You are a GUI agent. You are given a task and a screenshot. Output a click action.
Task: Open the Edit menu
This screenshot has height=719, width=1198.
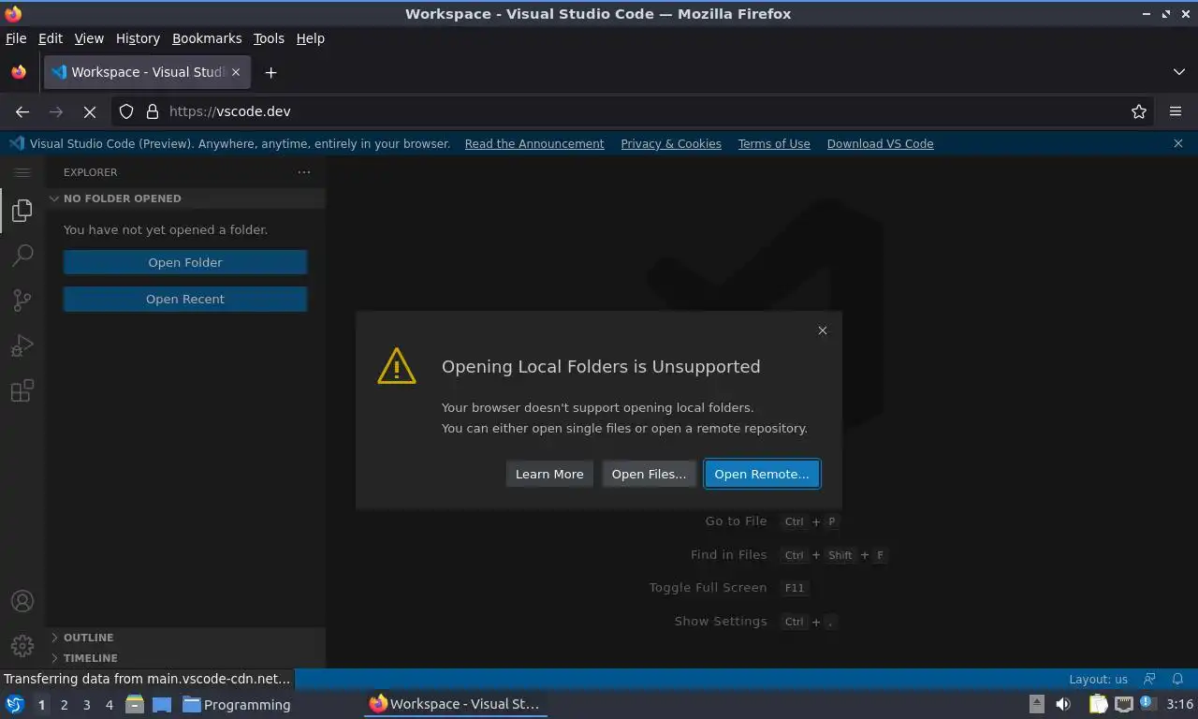[x=51, y=38]
